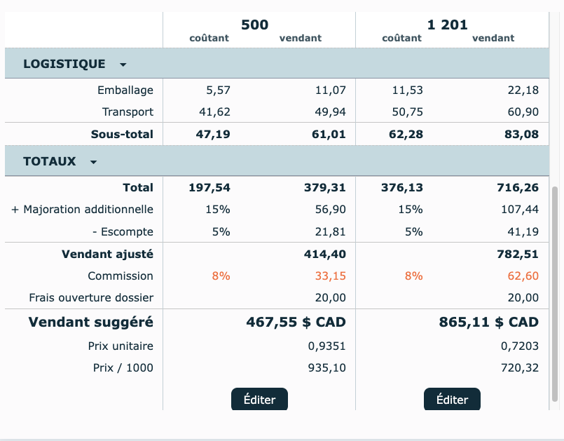Image resolution: width=564 pixels, height=441 pixels.
Task: Click the 467,55 $ CAD suggested price
Action: (296, 323)
